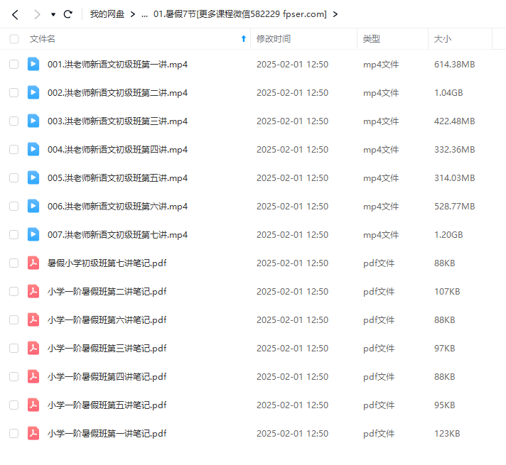Select file name 003.洪老师新语文初级班第三讲.mp4
This screenshot has height=465, width=506.
click(x=117, y=121)
